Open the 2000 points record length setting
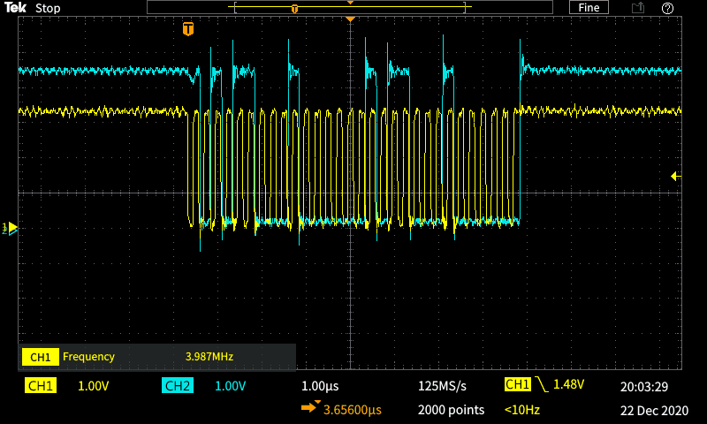 pos(451,410)
